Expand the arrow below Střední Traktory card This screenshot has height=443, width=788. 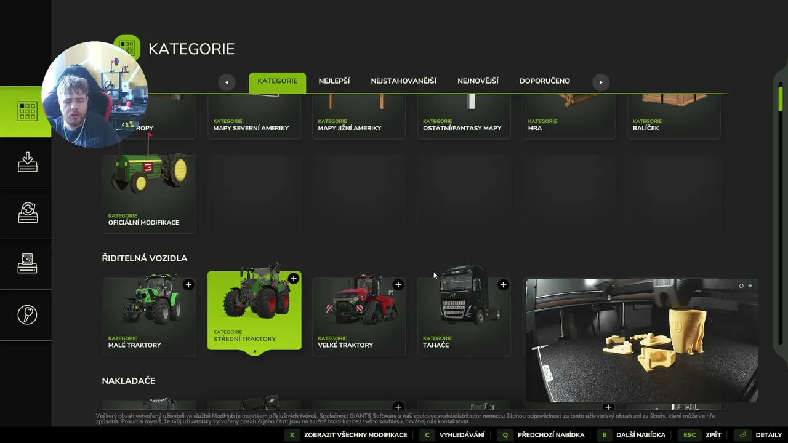pyautogui.click(x=254, y=353)
